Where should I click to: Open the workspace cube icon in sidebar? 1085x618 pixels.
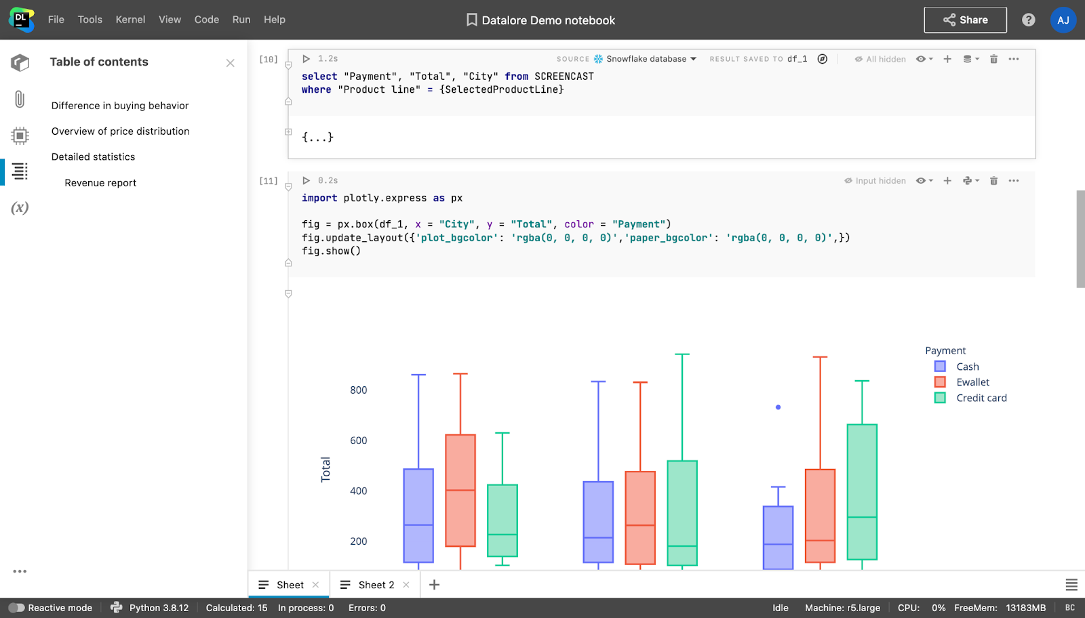pos(20,62)
